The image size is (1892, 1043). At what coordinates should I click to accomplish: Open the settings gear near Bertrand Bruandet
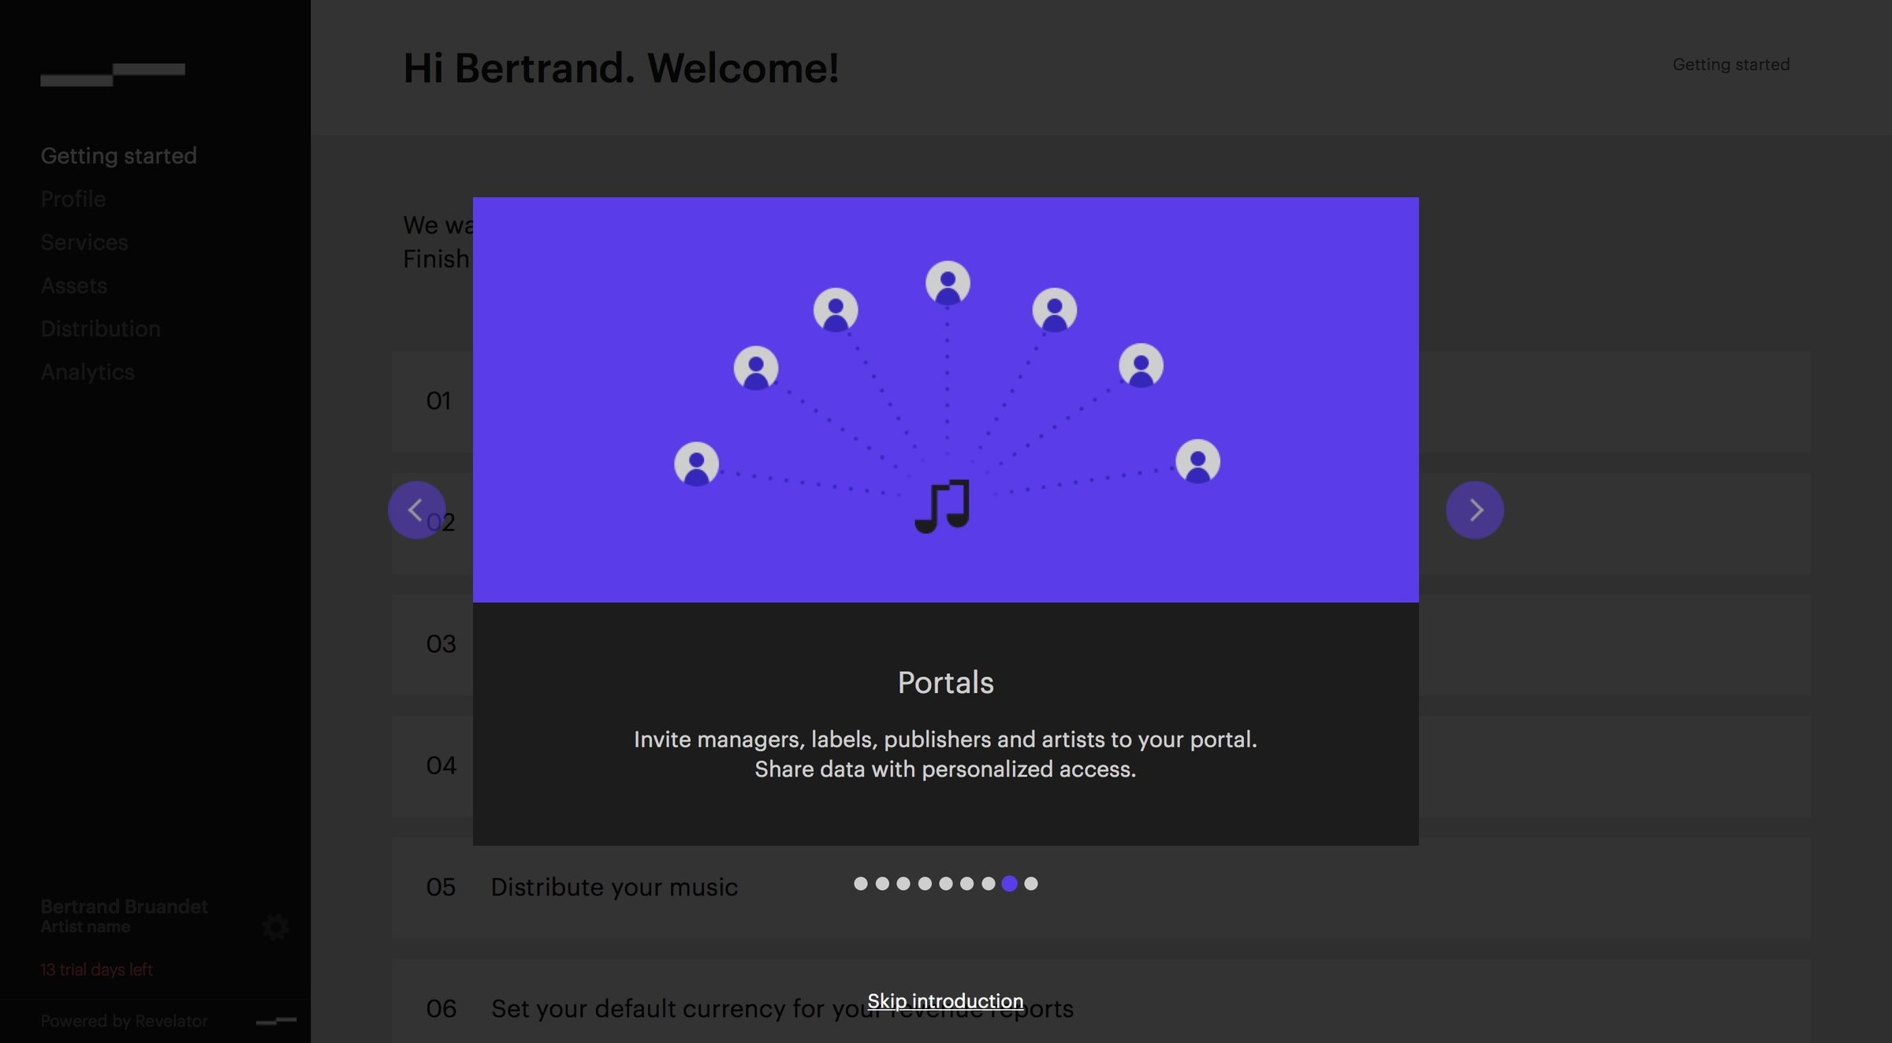click(275, 927)
